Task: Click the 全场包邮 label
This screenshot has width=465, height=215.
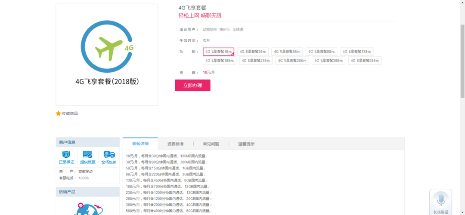Action: tap(109, 162)
